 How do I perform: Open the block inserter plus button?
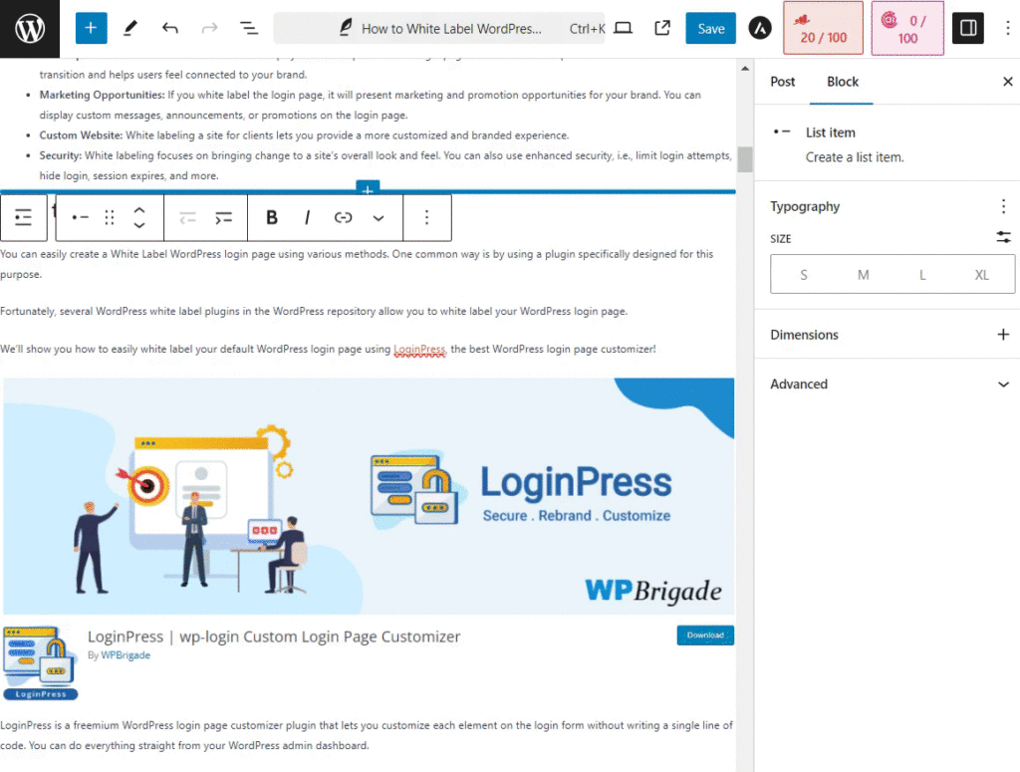[x=91, y=28]
